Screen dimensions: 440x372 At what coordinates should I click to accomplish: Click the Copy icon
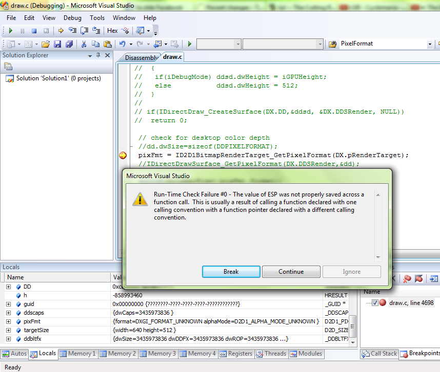(x=96, y=44)
